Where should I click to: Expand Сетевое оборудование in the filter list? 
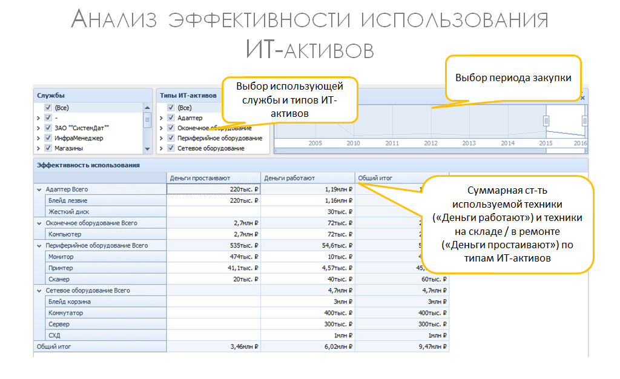pyautogui.click(x=161, y=148)
